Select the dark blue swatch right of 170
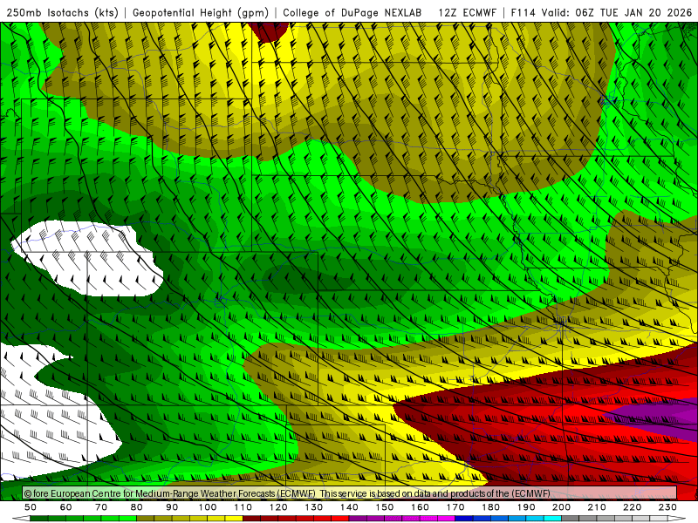 click(x=464, y=519)
